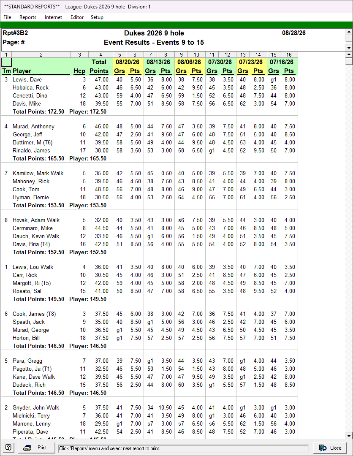Click the exit door icon on Close
353x456 pixels.
point(323,448)
